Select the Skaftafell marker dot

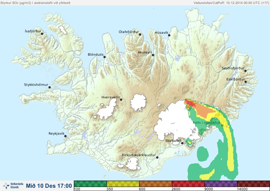[182, 143]
